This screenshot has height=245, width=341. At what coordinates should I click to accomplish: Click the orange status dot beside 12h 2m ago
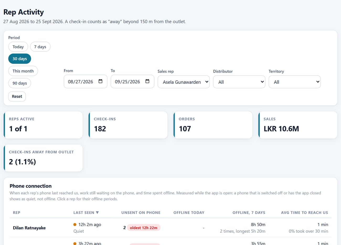pos(75,225)
